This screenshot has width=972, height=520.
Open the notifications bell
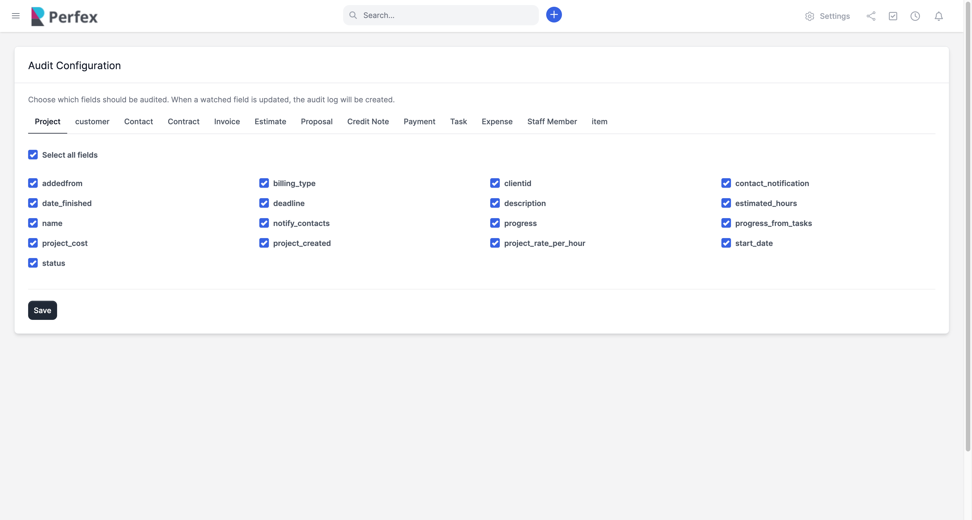939,16
